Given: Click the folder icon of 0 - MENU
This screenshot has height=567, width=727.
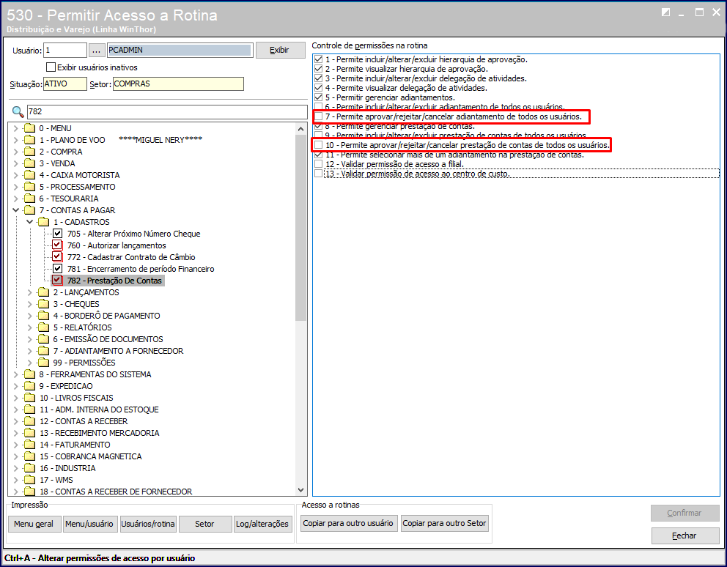Looking at the screenshot, I should 29,128.
